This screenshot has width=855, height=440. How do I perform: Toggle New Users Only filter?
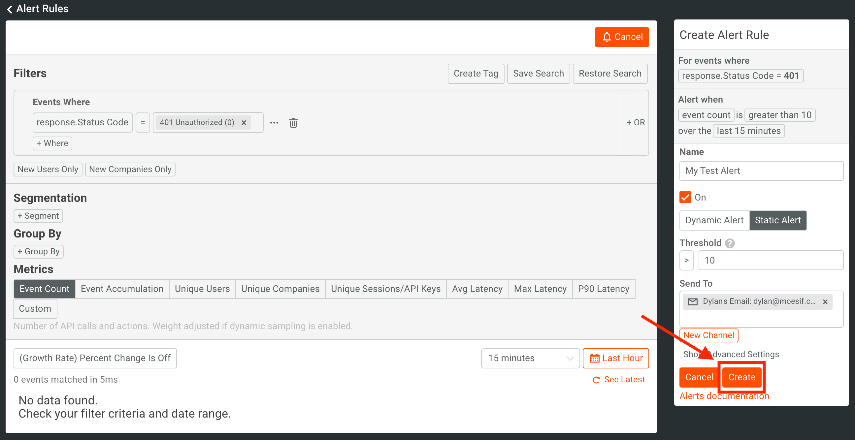click(48, 169)
